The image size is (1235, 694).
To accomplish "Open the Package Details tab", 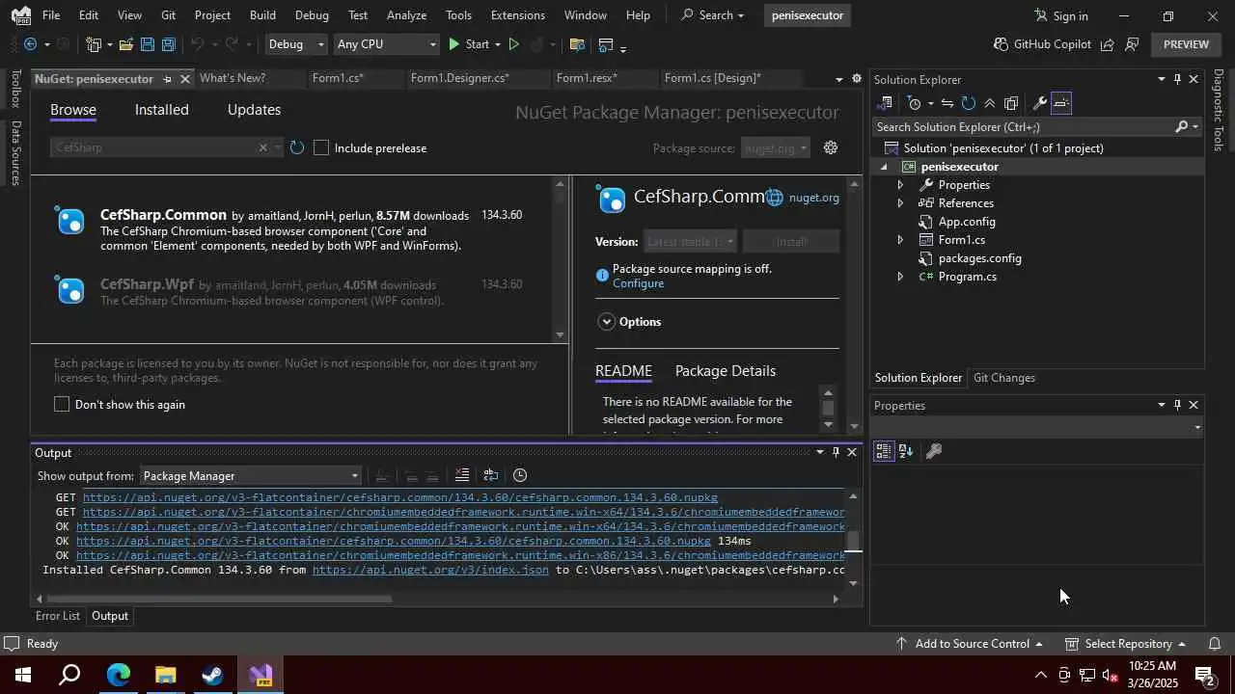I will click(726, 371).
